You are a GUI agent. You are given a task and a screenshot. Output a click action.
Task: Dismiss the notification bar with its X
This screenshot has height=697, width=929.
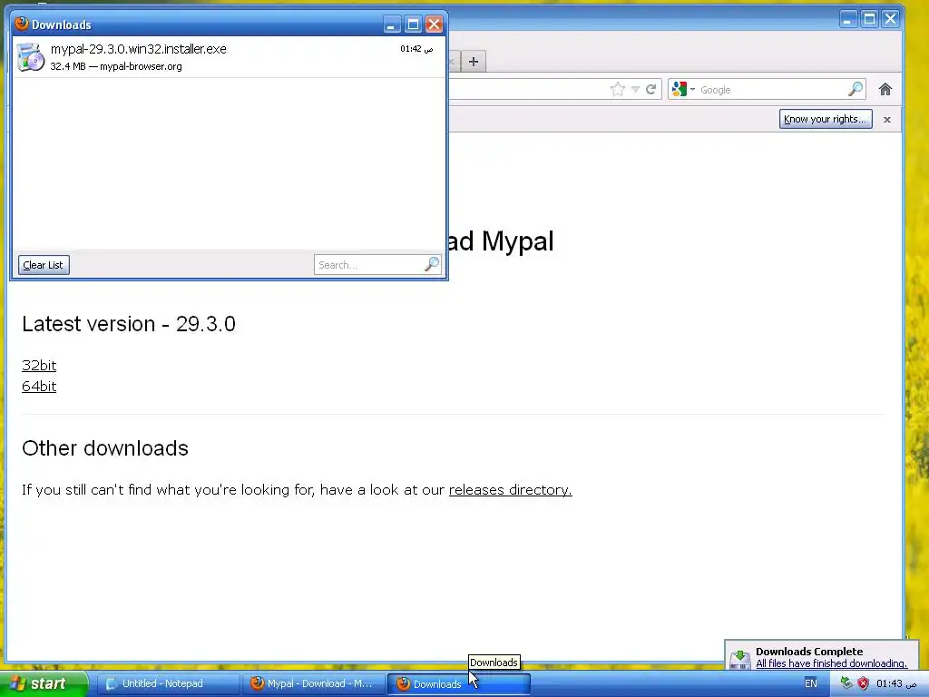click(887, 120)
